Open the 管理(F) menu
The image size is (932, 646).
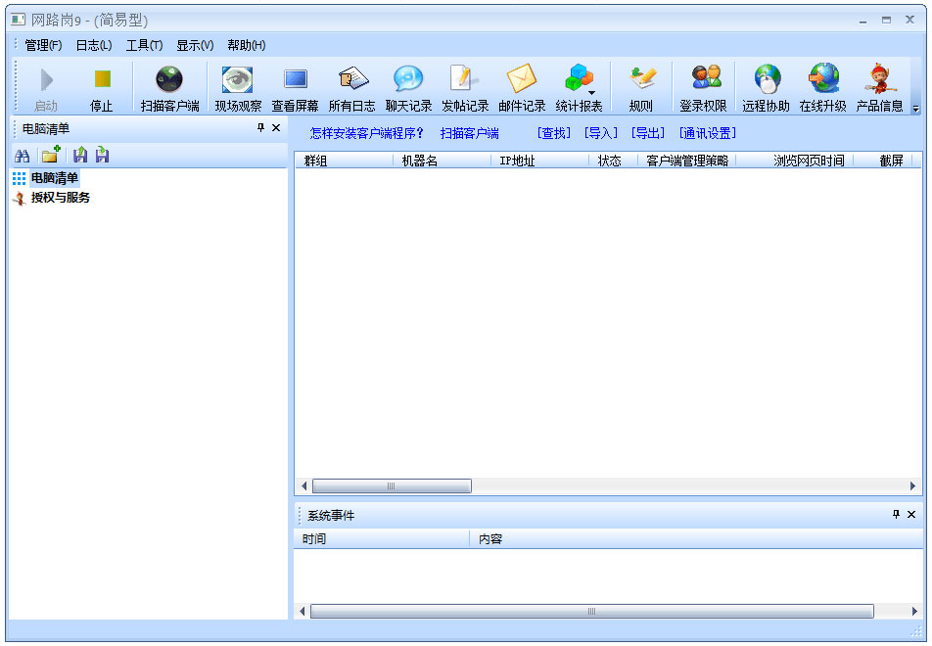(43, 45)
